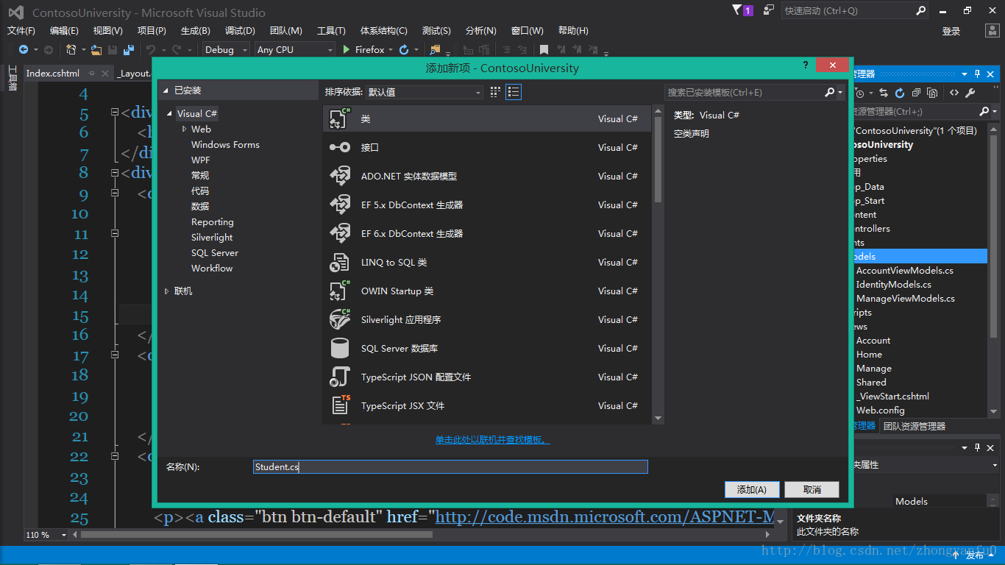
Task: Open the Any CPU platform dropdown
Action: click(x=294, y=49)
